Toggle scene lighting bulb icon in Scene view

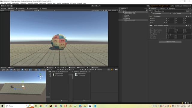tap(11, 70)
